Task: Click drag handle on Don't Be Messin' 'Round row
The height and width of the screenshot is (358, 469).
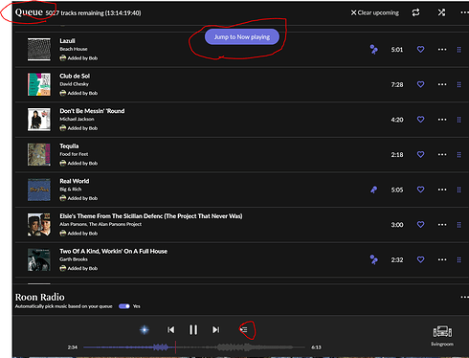Action: [459, 120]
